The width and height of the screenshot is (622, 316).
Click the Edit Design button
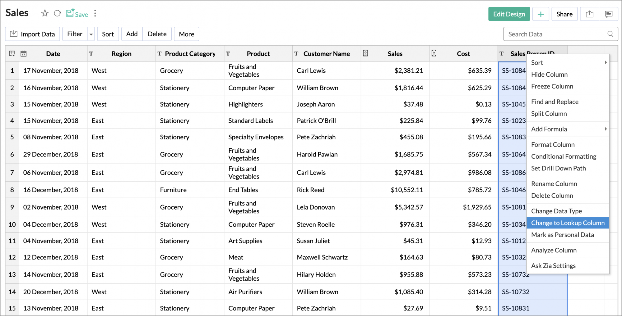[509, 14]
